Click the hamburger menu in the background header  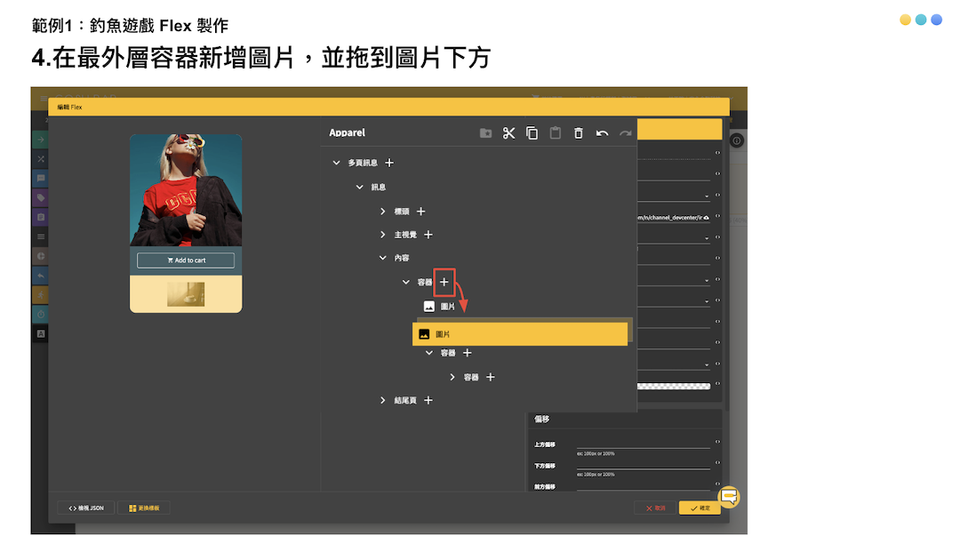pyautogui.click(x=43, y=98)
